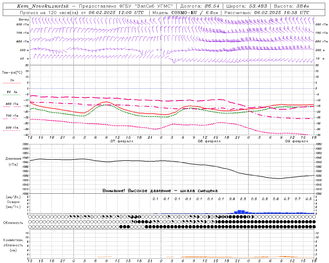Image resolution: width=329 pixels, height=263 pixels.
Task: Click the date label 08 февраля
Action: pyautogui.click(x=209, y=141)
